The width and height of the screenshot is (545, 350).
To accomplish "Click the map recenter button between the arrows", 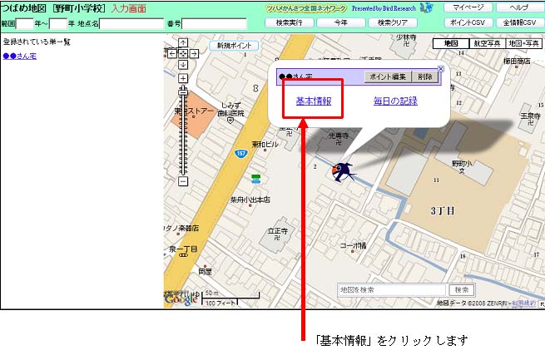I will point(183,53).
